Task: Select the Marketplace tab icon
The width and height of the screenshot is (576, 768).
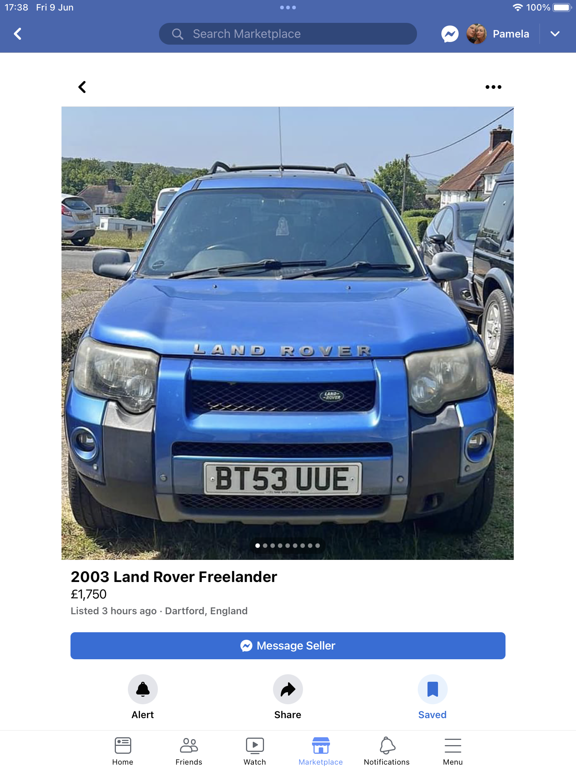Action: coord(321,745)
